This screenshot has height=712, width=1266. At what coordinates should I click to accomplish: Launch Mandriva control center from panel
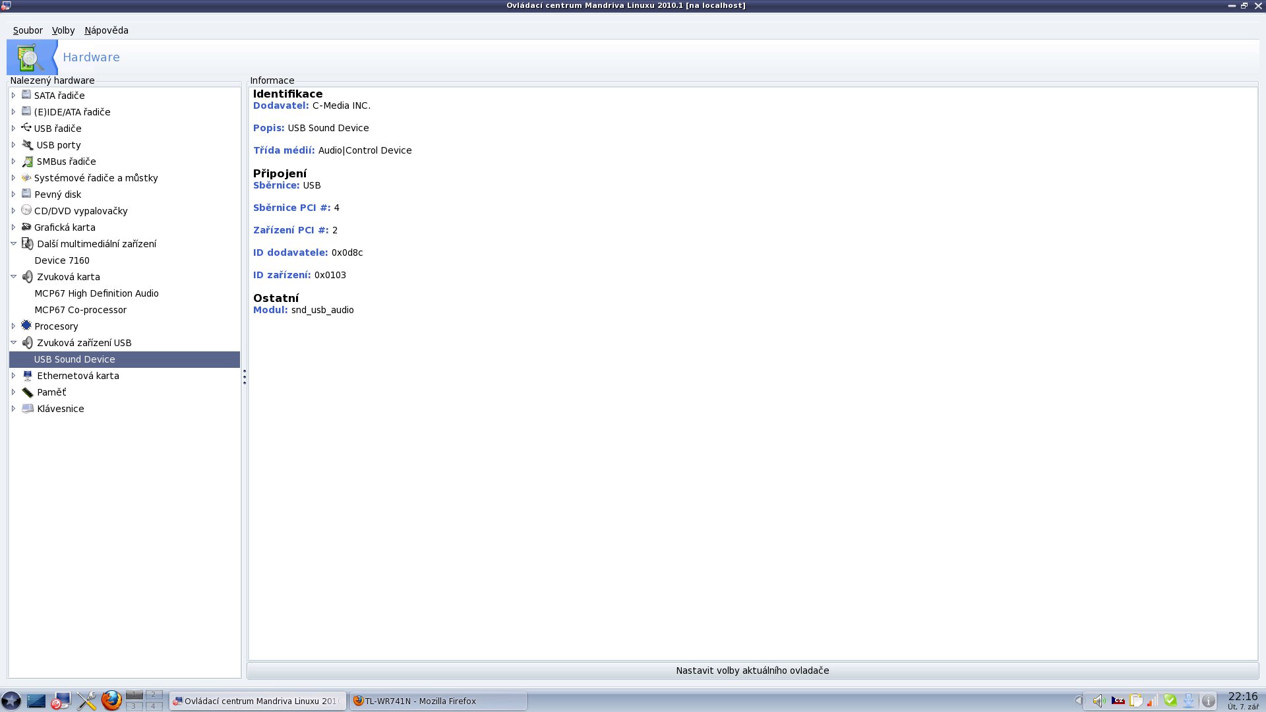(x=61, y=701)
